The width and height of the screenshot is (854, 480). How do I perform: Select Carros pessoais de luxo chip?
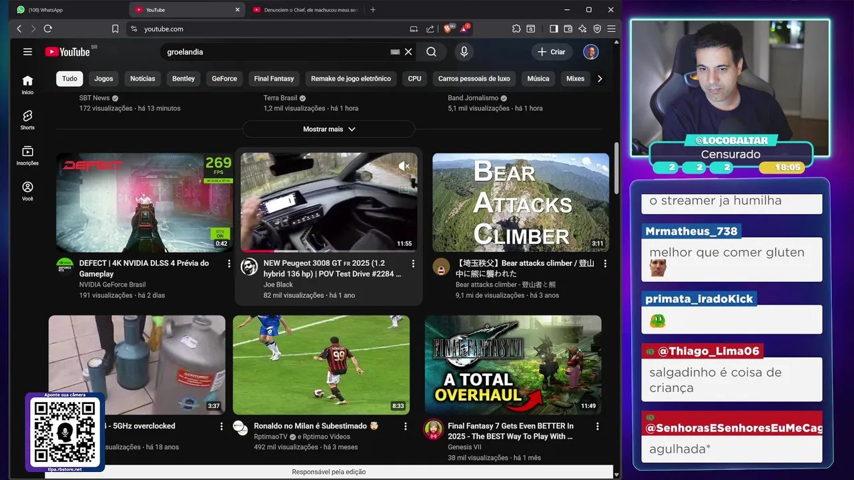[x=474, y=79]
